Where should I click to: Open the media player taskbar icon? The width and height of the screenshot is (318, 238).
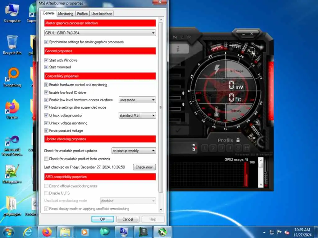84,232
